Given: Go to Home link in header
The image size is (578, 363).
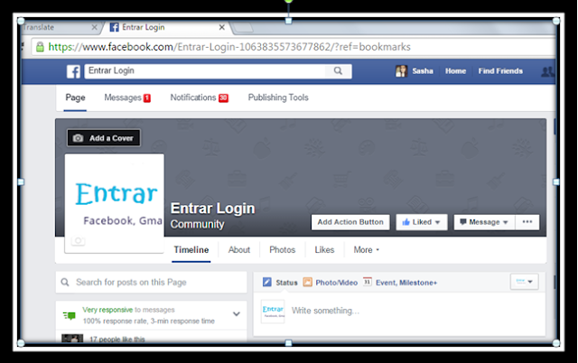Looking at the screenshot, I should click(x=455, y=71).
